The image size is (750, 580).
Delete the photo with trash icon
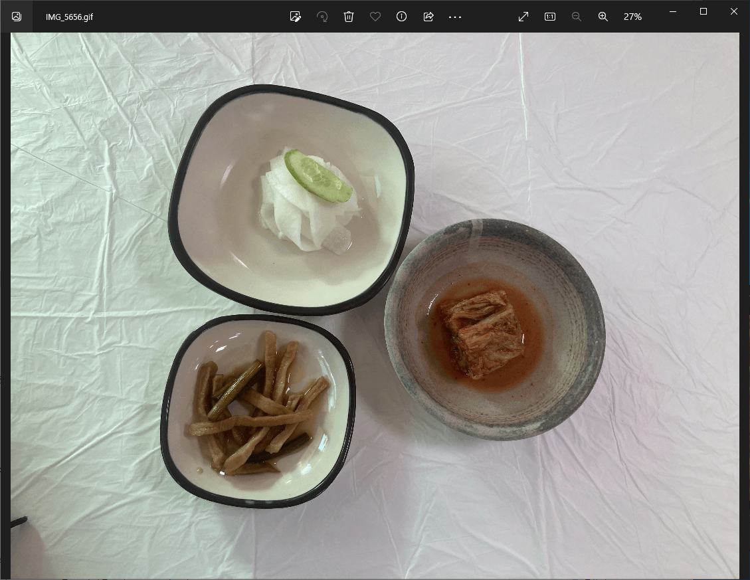coord(349,17)
